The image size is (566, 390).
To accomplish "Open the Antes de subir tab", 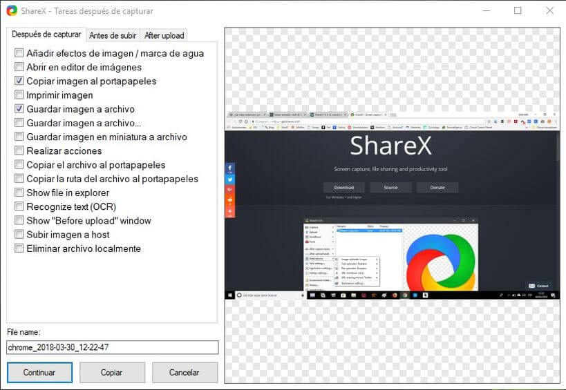I will [x=113, y=35].
